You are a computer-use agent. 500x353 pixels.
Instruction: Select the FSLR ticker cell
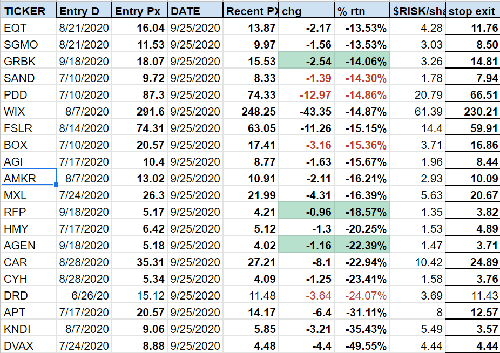point(29,128)
